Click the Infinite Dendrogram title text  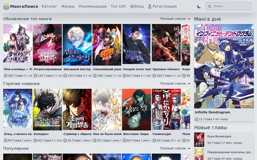click(212, 112)
